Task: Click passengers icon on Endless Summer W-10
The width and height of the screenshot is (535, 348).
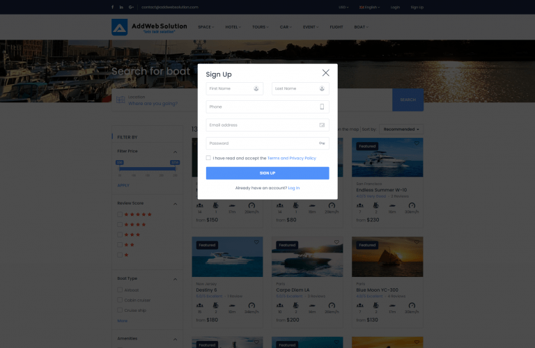Action: click(360, 205)
